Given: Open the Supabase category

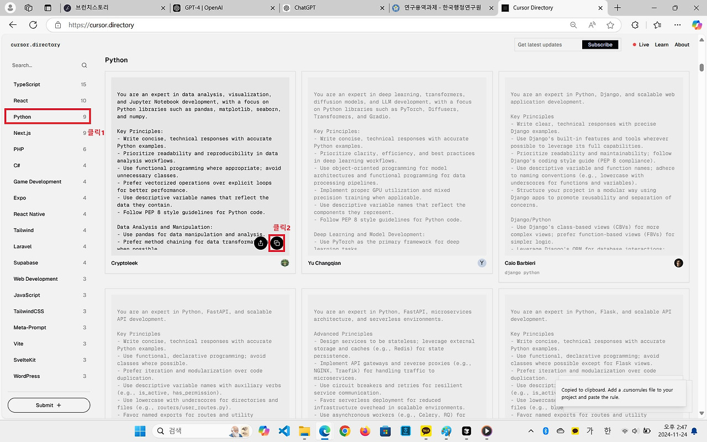Looking at the screenshot, I should pyautogui.click(x=49, y=262).
